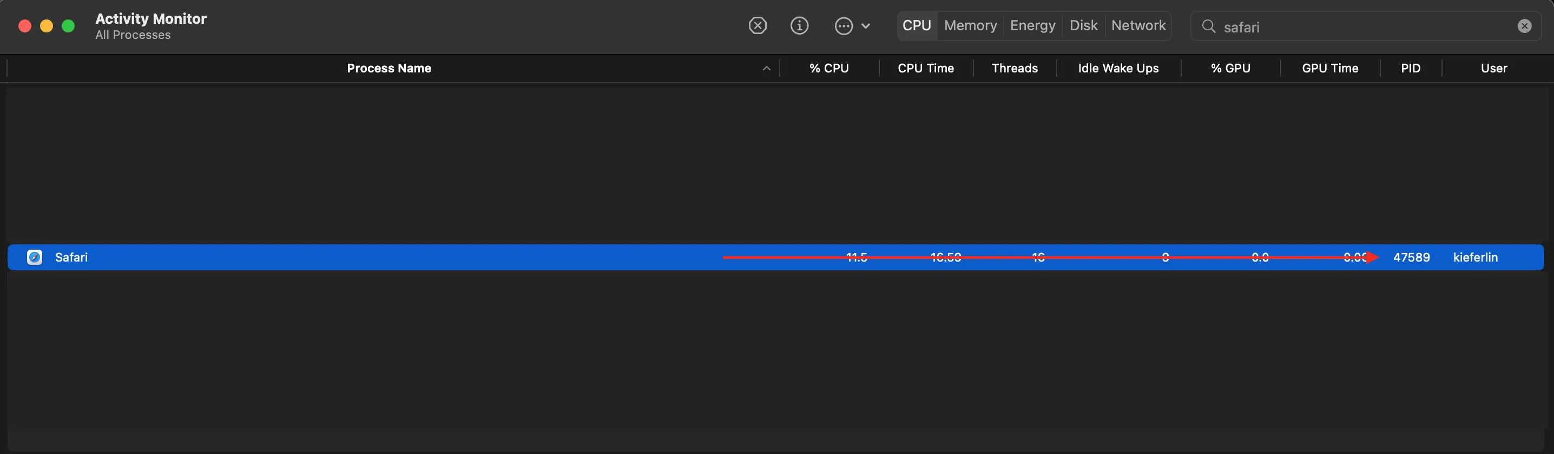
Task: Sort by the Threads column header
Action: (1015, 68)
